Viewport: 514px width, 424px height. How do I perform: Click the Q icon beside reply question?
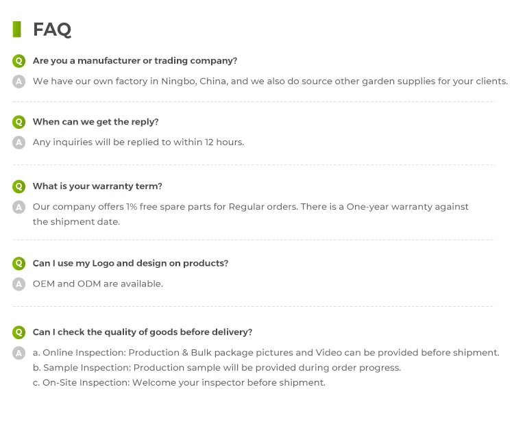pos(19,122)
